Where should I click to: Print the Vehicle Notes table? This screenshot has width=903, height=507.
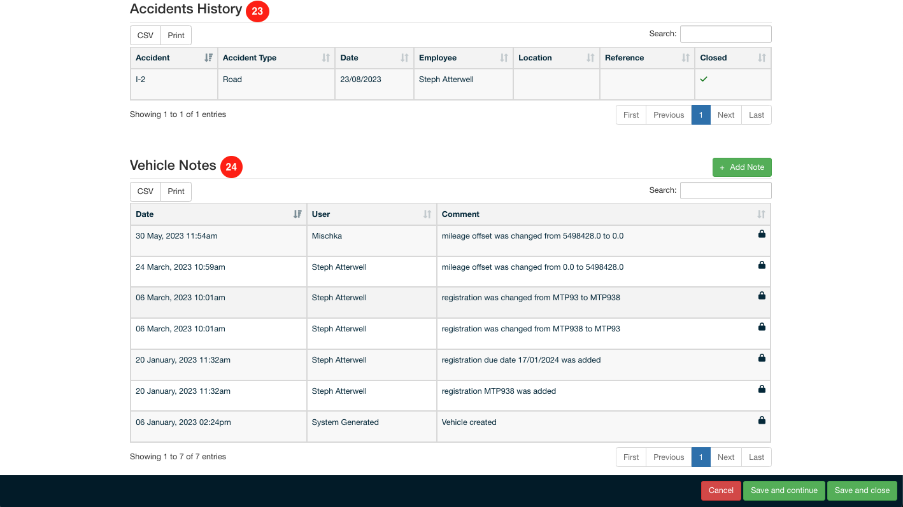click(x=176, y=191)
